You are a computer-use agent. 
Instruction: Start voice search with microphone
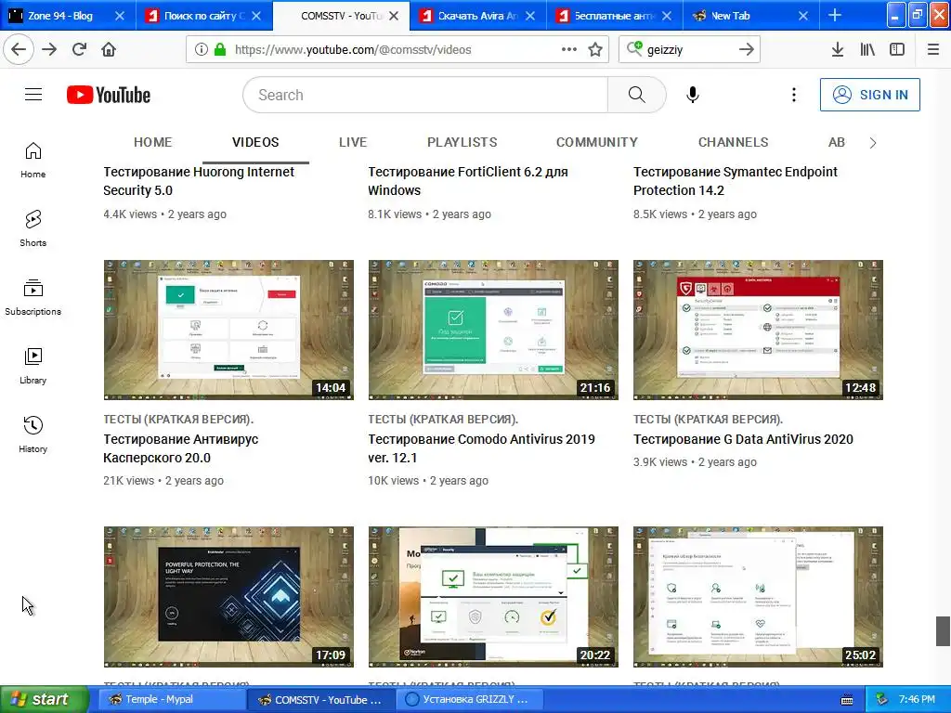(x=693, y=95)
